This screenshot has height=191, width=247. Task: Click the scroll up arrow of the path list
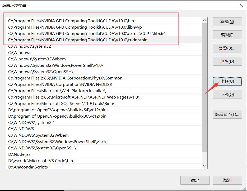pos(204,20)
